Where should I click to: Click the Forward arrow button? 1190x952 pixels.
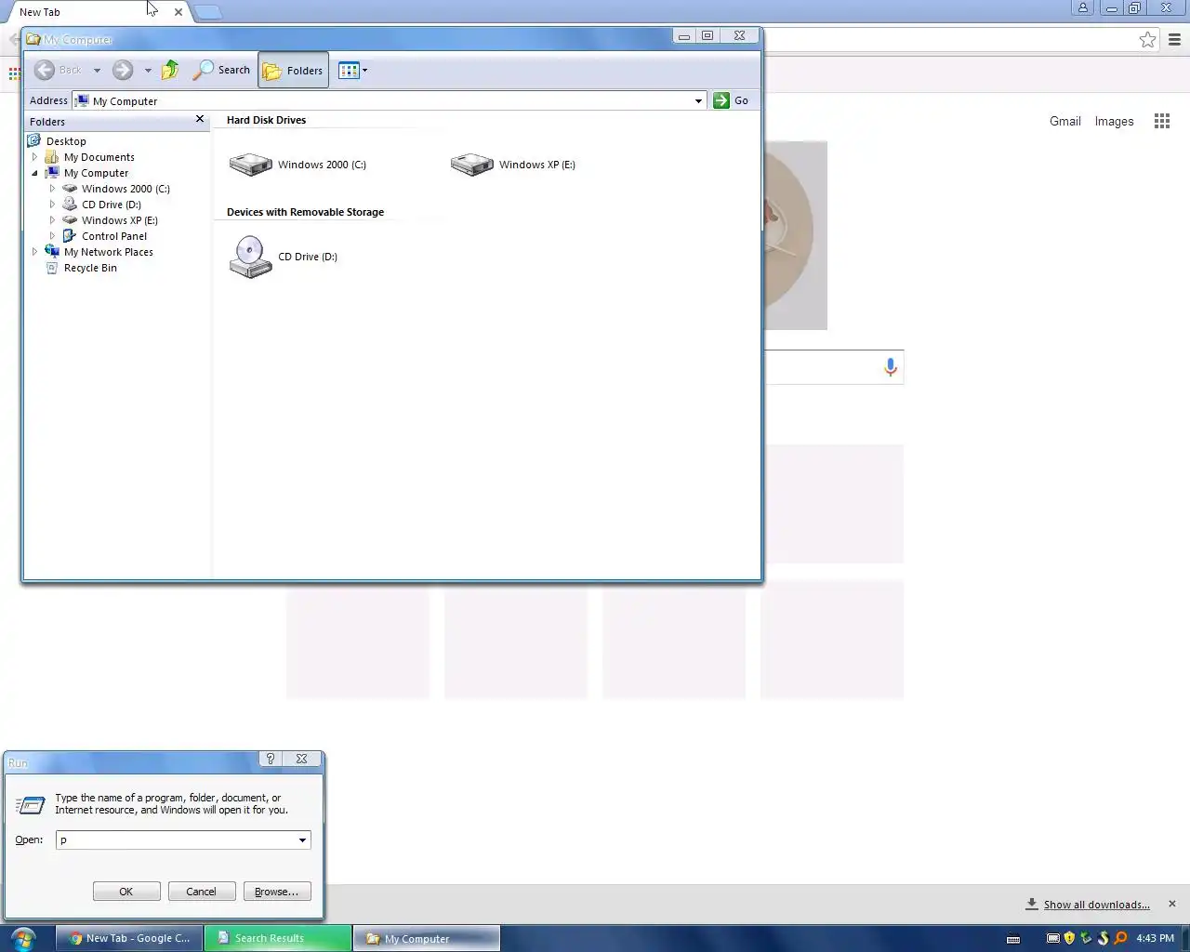pos(123,70)
